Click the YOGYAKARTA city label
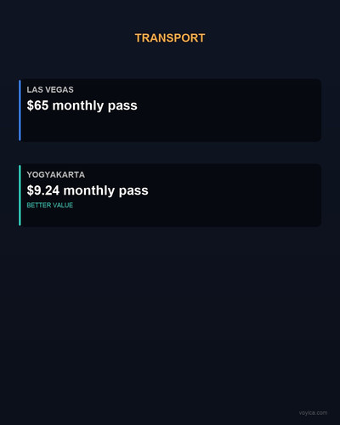 click(56, 175)
